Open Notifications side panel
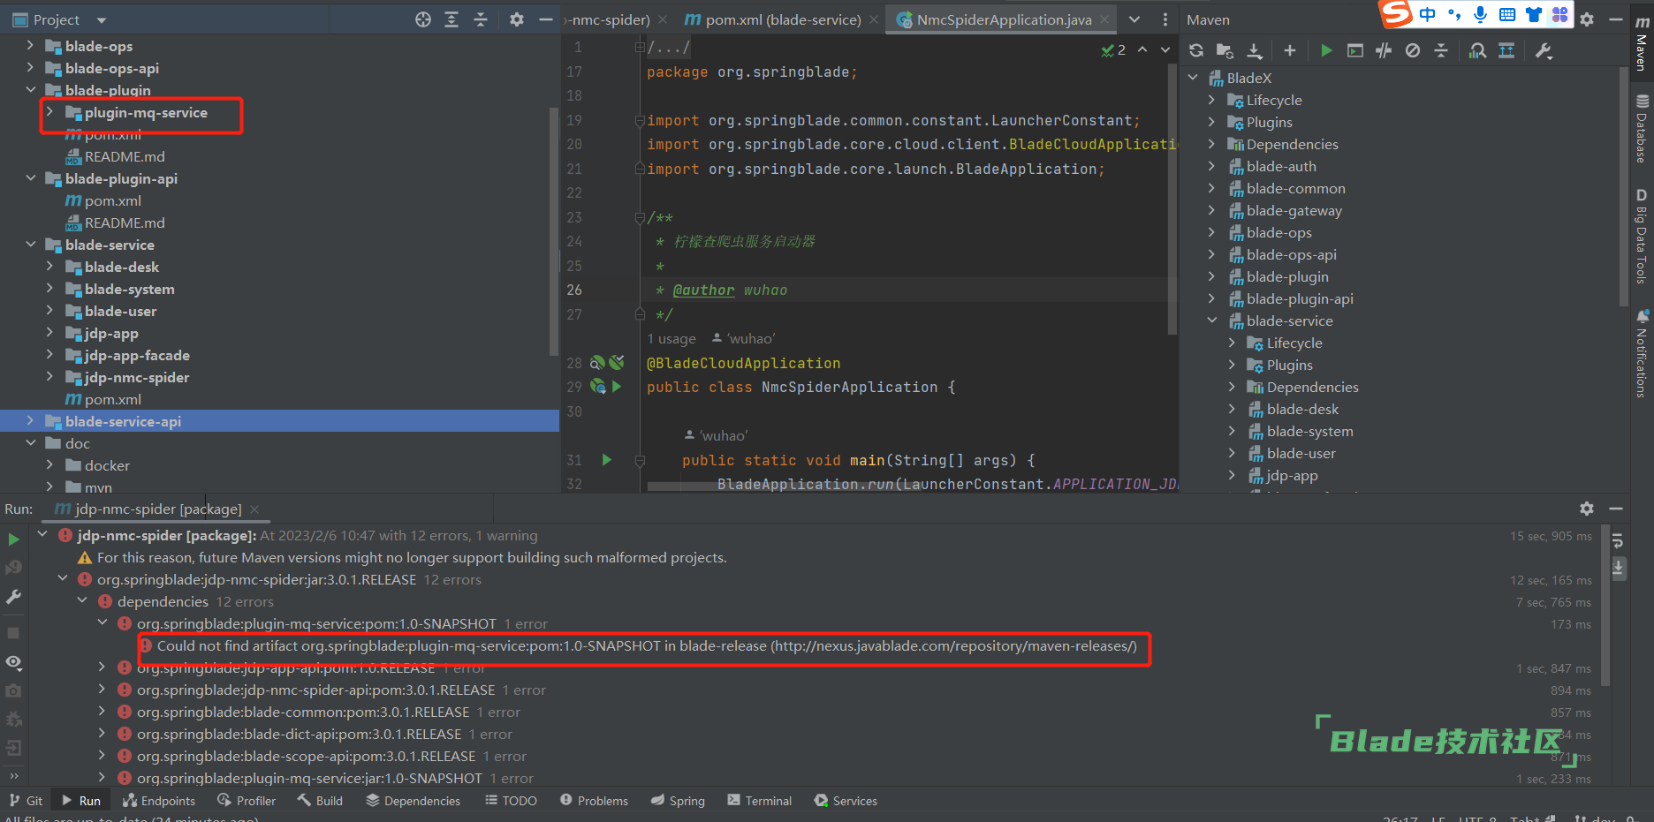This screenshot has height=822, width=1654. [x=1642, y=353]
